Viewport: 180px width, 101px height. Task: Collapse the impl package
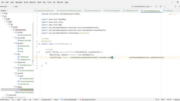pos(16,76)
